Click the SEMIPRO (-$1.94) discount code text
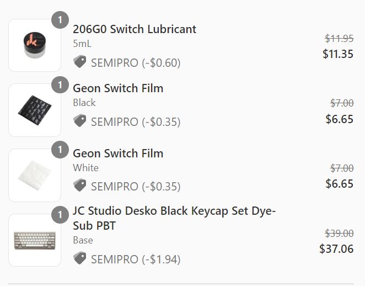Screen dimensions: 365x286 [136, 259]
